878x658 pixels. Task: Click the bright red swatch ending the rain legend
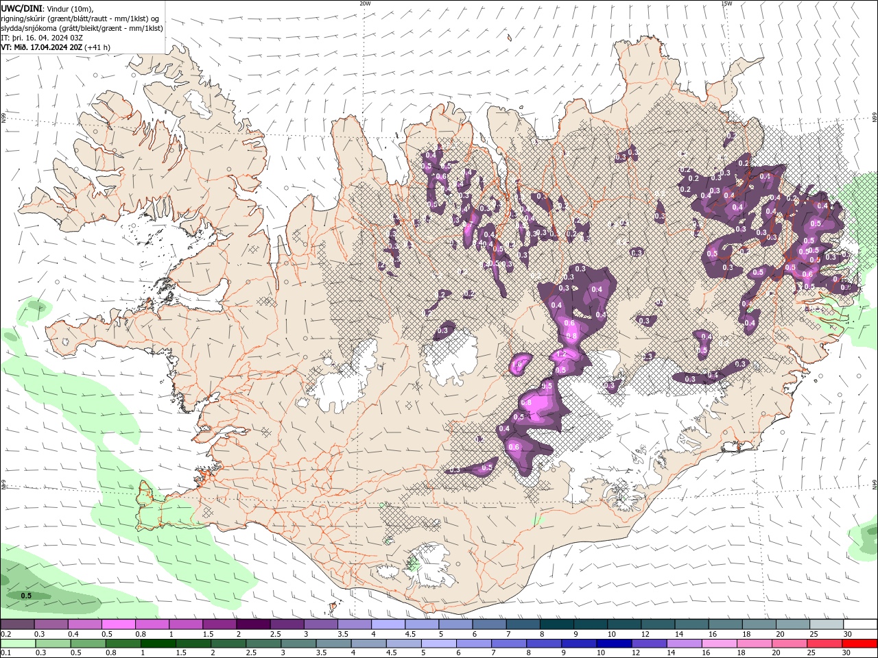[860, 644]
